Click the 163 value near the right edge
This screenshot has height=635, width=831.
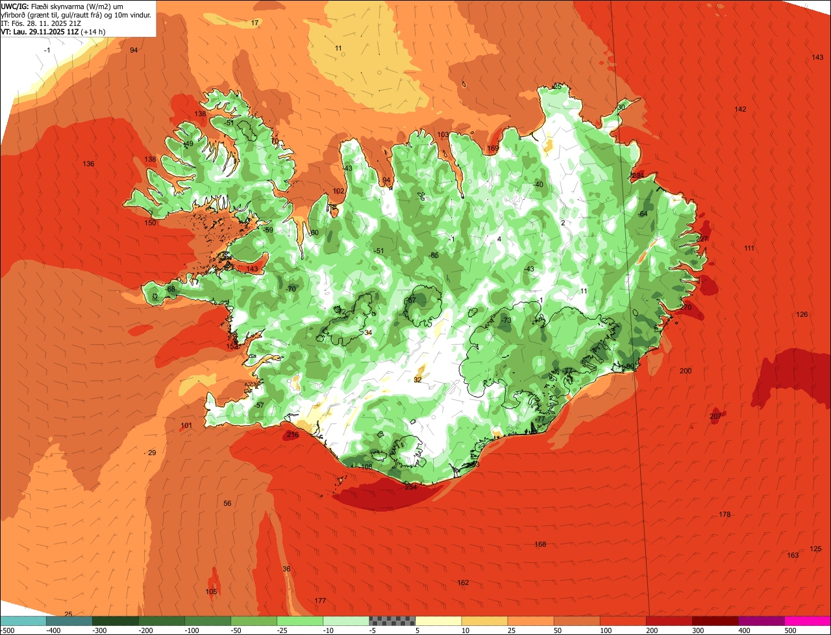coord(793,555)
